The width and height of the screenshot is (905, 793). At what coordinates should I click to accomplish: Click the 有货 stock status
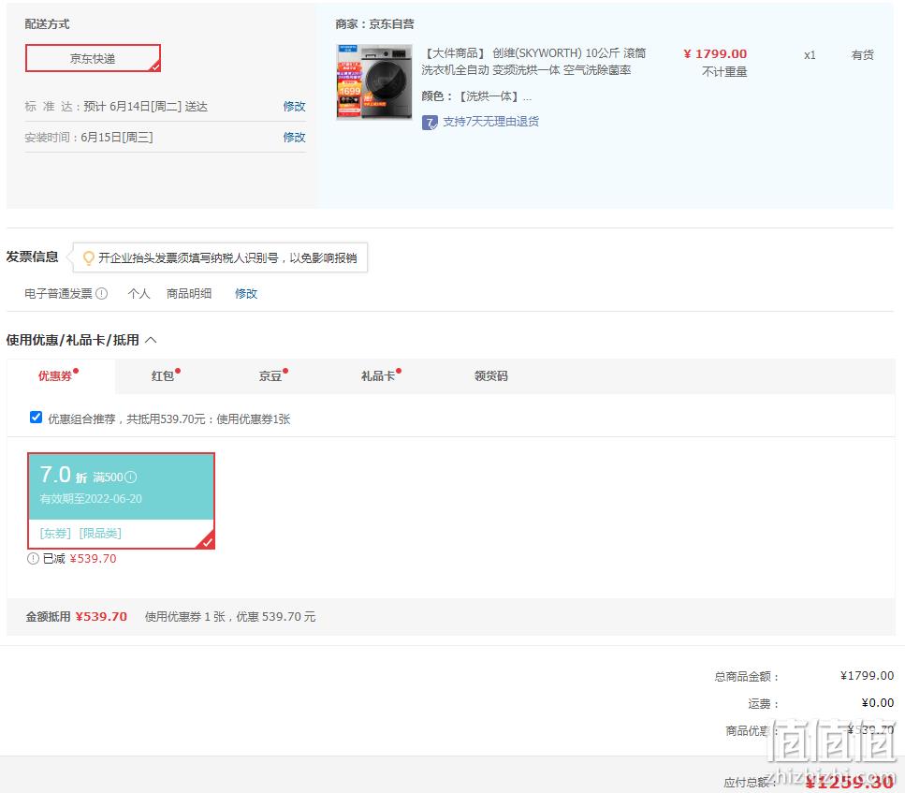[862, 55]
